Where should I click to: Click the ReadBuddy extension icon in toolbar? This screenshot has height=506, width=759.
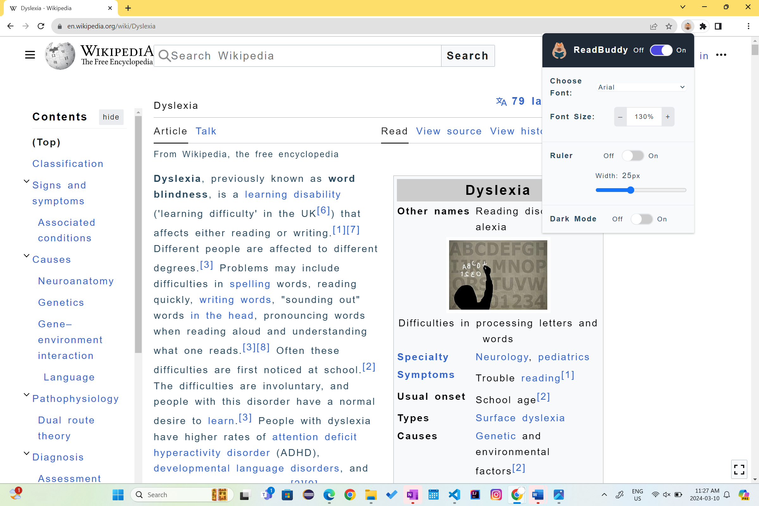click(687, 26)
